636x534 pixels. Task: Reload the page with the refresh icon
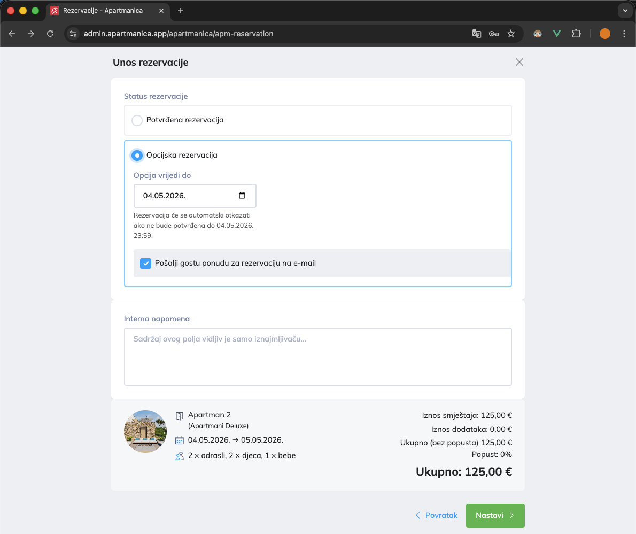click(x=50, y=34)
